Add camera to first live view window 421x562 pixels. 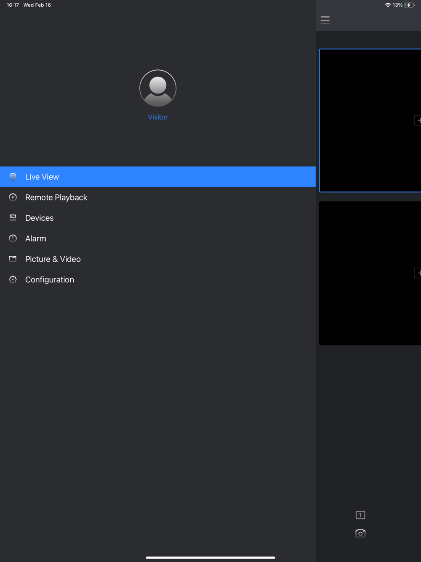point(418,120)
